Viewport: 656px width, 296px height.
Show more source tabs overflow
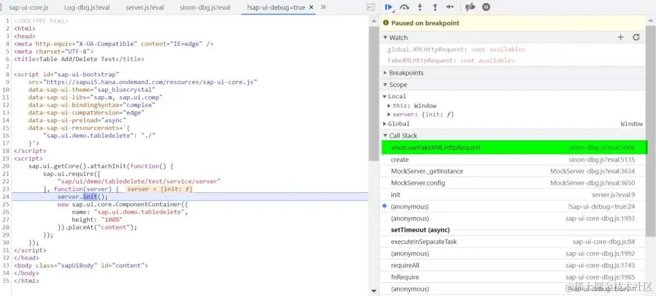point(323,7)
